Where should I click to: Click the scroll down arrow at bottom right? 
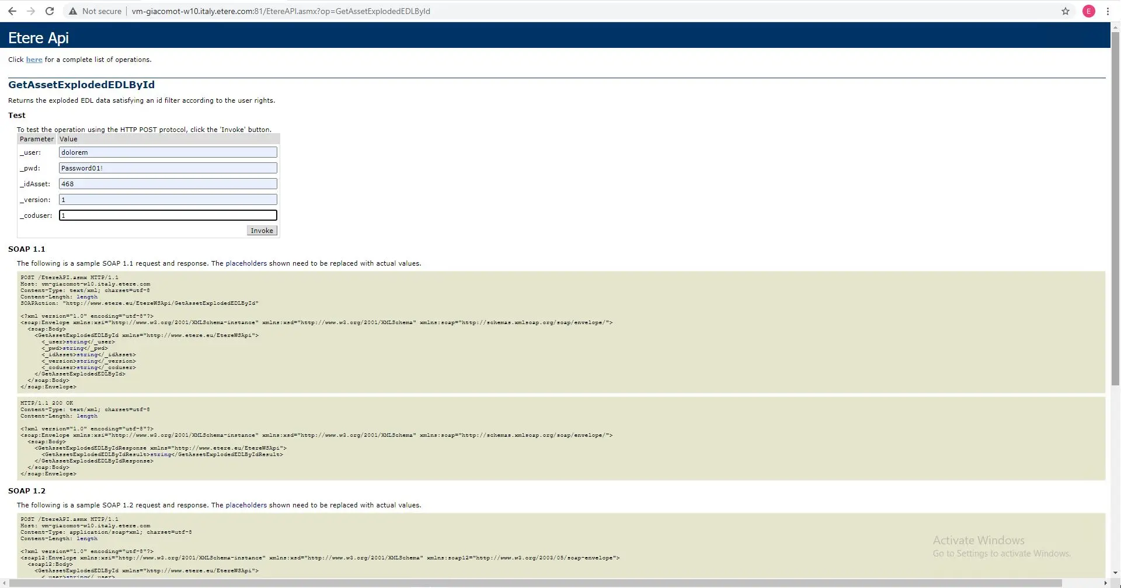[x=1115, y=573]
